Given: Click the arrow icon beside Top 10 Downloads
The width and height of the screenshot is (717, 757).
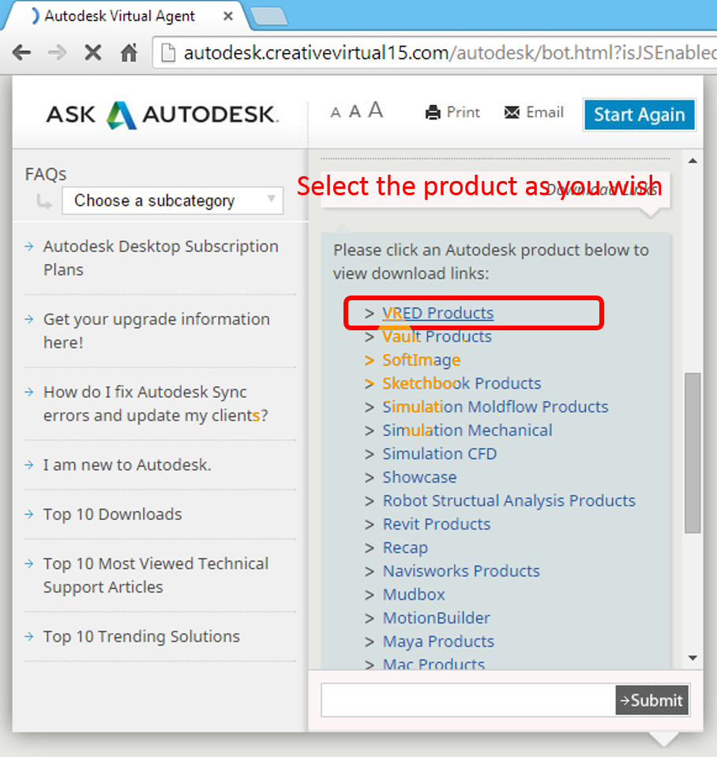Looking at the screenshot, I should (29, 514).
